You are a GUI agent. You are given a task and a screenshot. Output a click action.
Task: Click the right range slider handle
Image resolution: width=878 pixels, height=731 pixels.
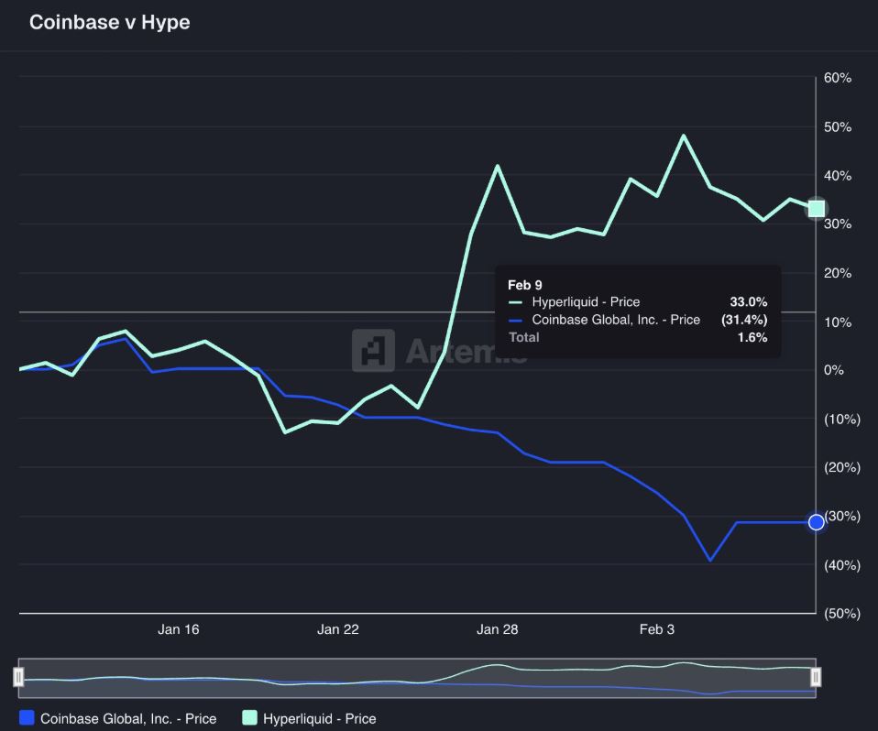coord(816,677)
